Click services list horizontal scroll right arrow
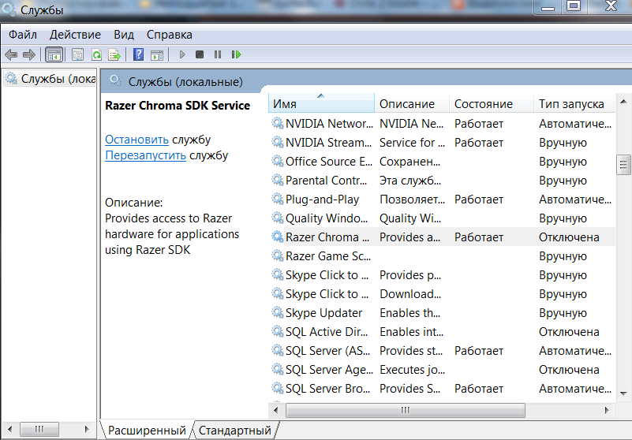The width and height of the screenshot is (632, 440). pyautogui.click(x=607, y=410)
